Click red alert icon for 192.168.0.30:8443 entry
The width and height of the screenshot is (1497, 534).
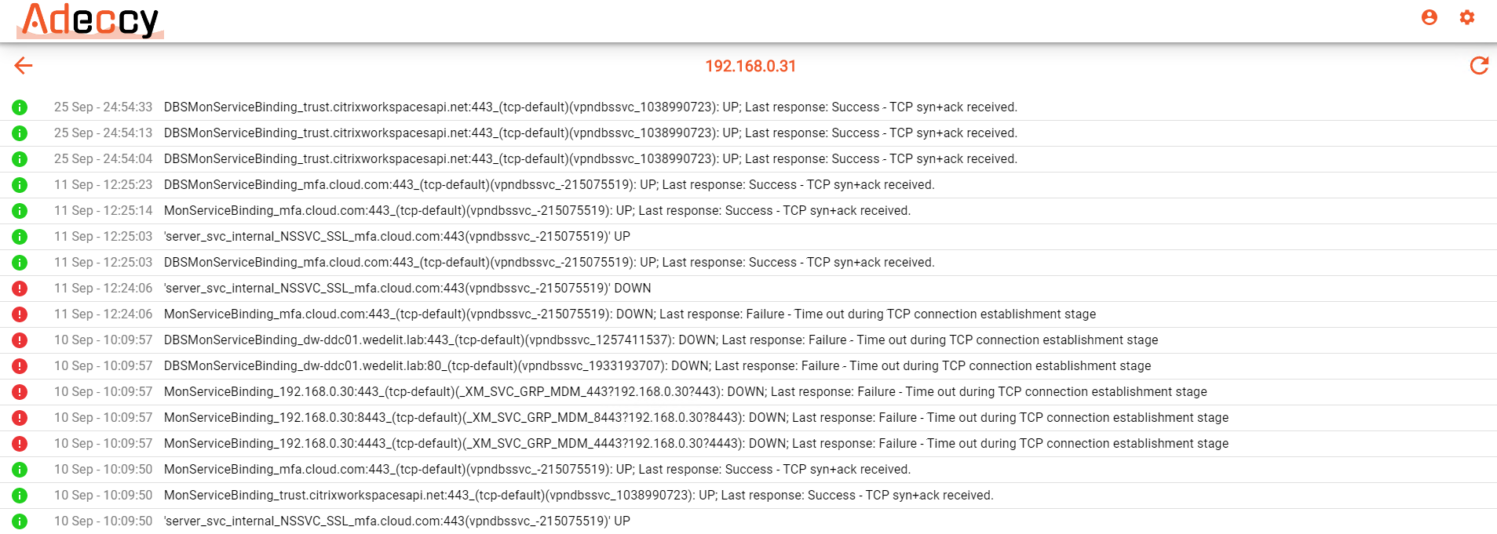pos(20,418)
